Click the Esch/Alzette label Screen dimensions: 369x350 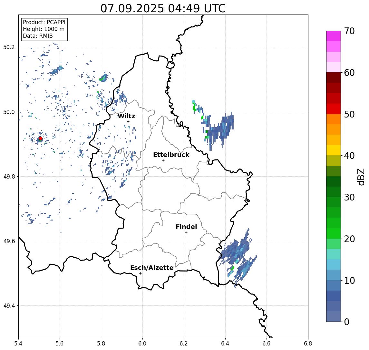pyautogui.click(x=152, y=268)
